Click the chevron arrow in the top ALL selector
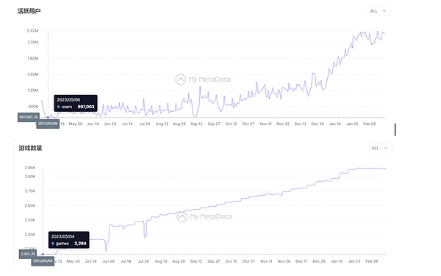 coord(384,11)
